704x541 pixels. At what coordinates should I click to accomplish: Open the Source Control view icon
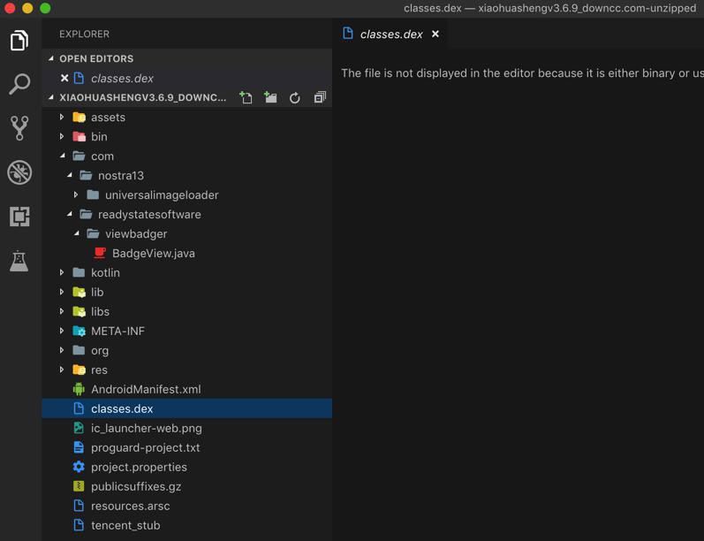click(x=19, y=128)
